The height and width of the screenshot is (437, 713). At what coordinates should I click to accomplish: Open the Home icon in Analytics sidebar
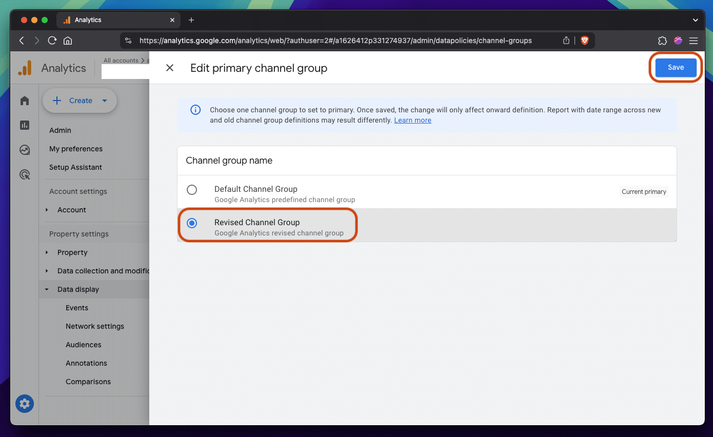[25, 101]
